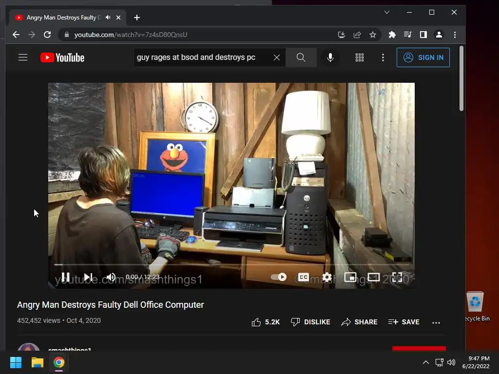Open Chrome tab search chevron

387,12
